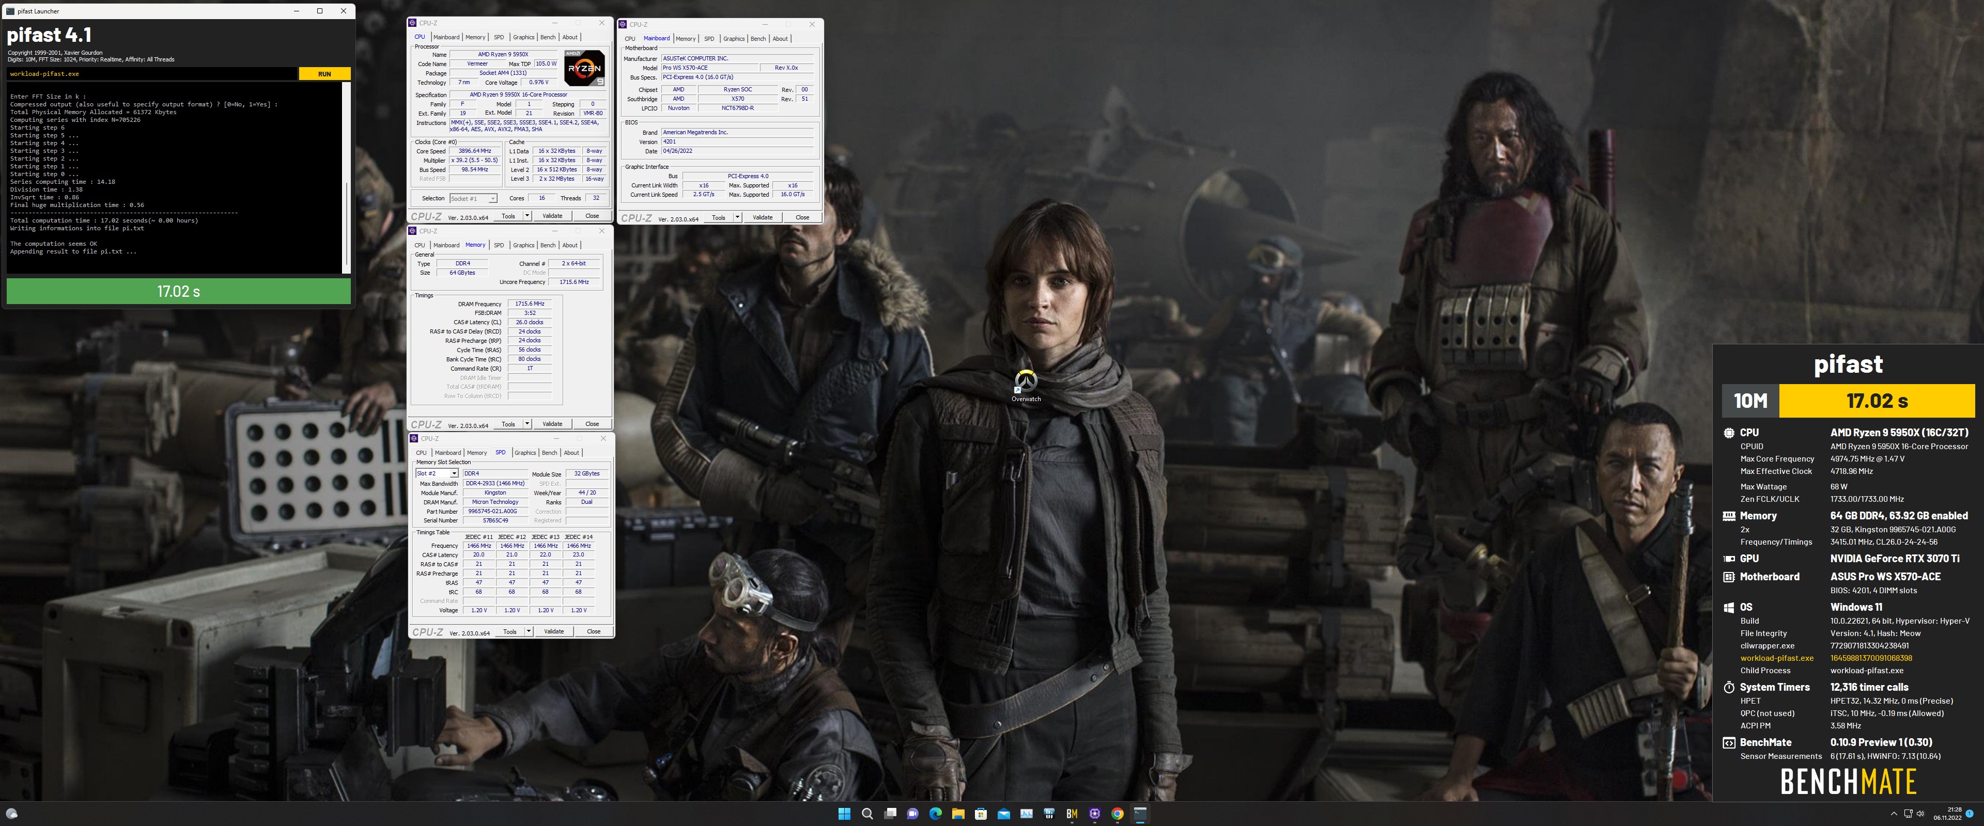Switch to the terminal taskbar icon
The width and height of the screenshot is (1984, 826).
[x=1141, y=814]
